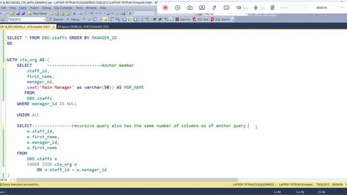Pause the recording with the round pause button
This screenshot has width=347, height=195.
[177, 8]
